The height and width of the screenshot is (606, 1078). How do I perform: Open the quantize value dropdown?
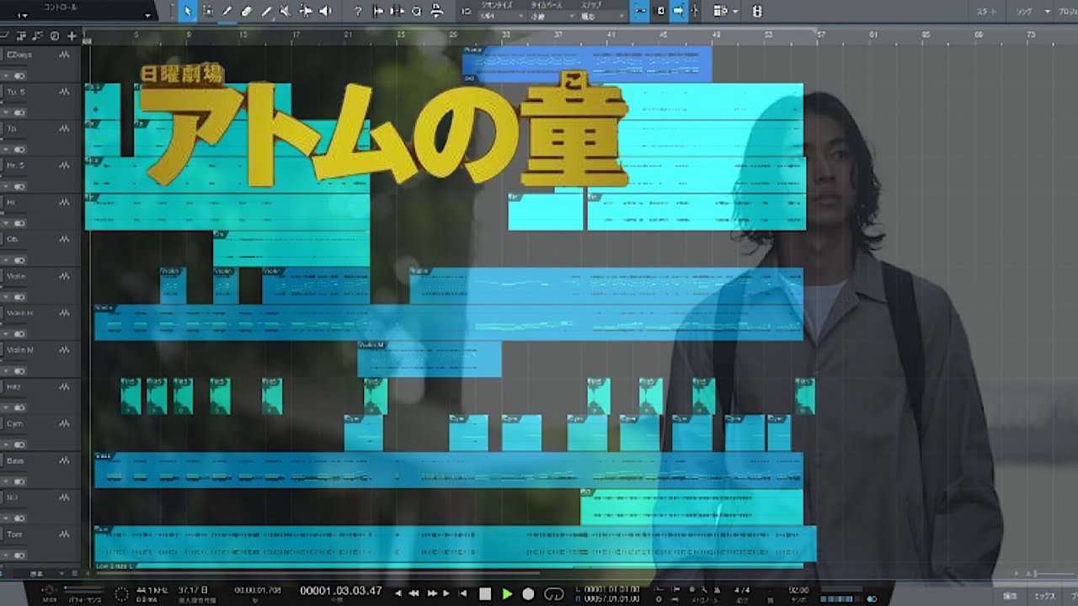click(497, 16)
